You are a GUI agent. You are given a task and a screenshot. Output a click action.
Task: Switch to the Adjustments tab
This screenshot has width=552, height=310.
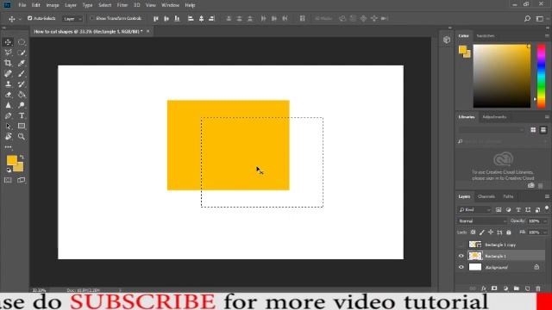494,117
